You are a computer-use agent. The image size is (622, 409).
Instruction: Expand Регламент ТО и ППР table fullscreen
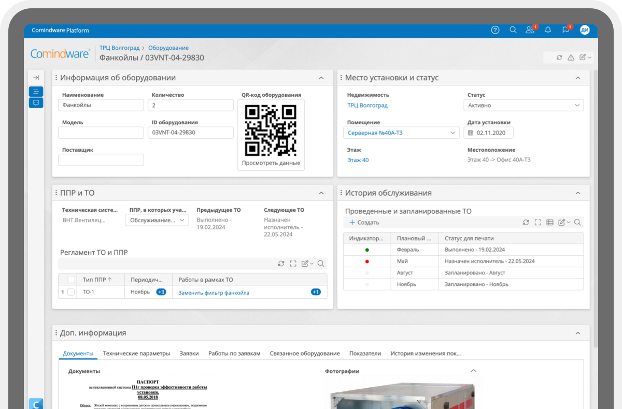(293, 264)
